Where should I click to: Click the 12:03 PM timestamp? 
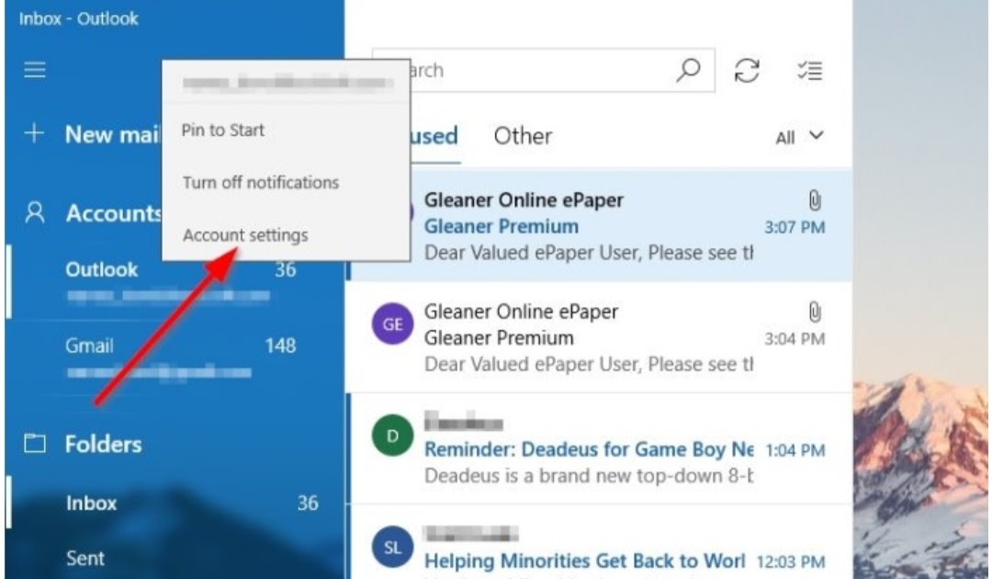click(791, 562)
